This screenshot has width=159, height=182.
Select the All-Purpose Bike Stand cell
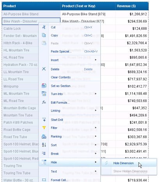[x=31, y=14]
